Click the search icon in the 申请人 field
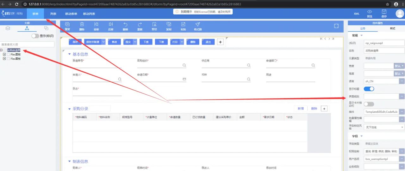This screenshot has height=171, width=405. 120,79
